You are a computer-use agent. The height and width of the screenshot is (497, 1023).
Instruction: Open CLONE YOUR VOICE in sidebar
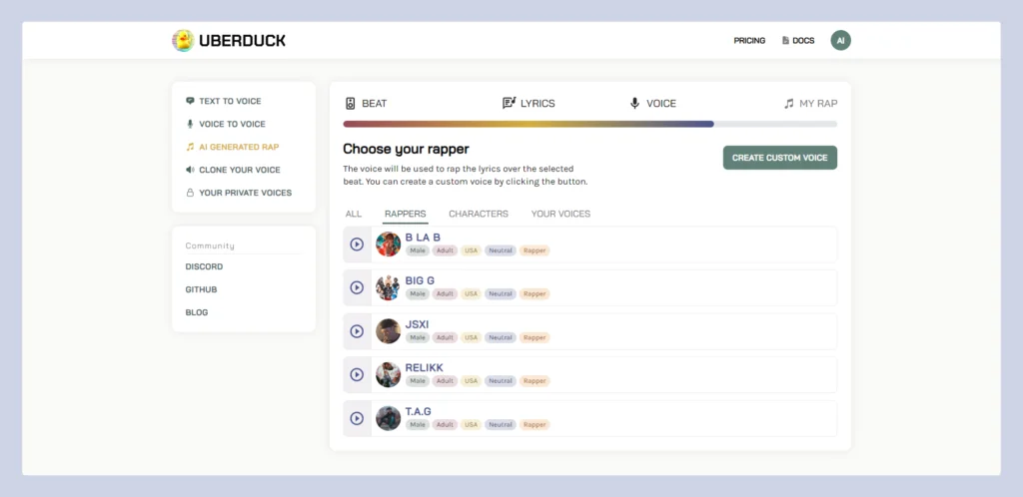click(x=240, y=170)
